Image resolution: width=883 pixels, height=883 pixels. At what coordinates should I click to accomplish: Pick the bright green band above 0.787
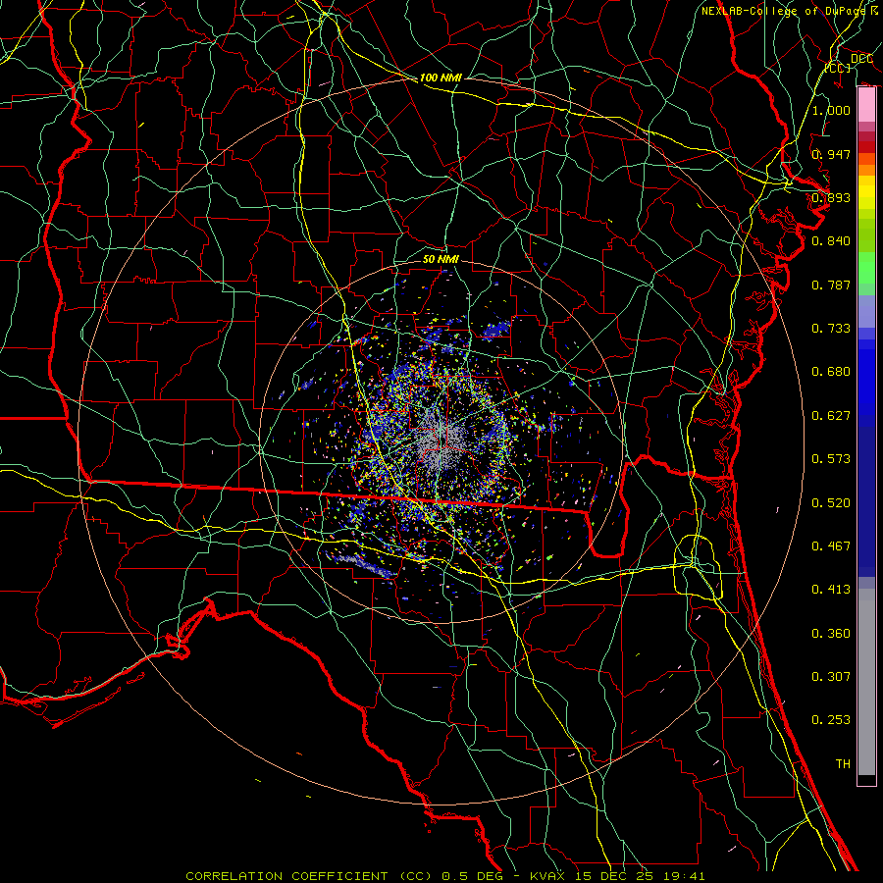pyautogui.click(x=866, y=268)
